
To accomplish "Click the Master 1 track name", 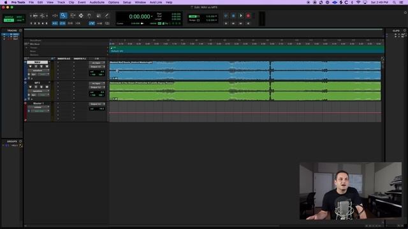I will (x=38, y=103).
